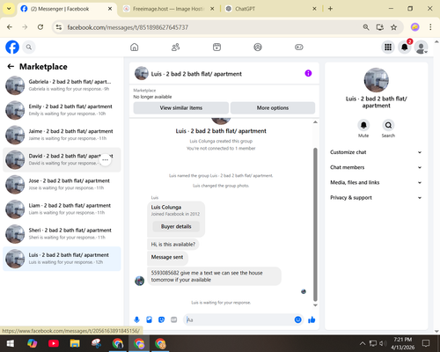This screenshot has height=352, width=440.
Task: Open the Chrome profile avatar
Action: [x=414, y=27]
